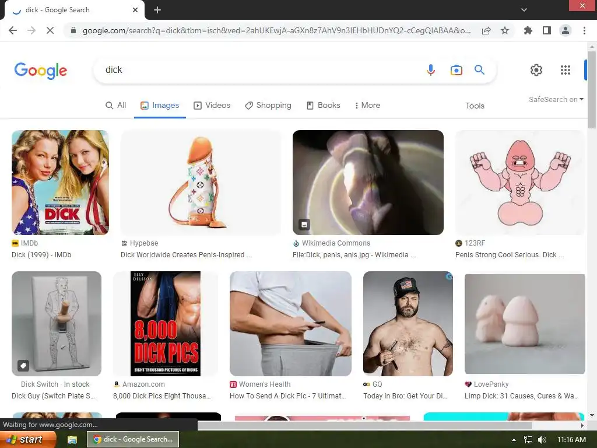Screen dimensions: 597x448
Task: Click the 11:16 AM taskbar clock
Action: [x=571, y=440]
